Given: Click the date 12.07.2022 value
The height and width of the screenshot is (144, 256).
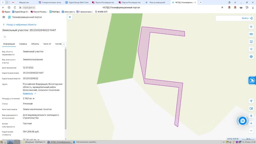Looking at the screenshot, I should [x=28, y=68].
